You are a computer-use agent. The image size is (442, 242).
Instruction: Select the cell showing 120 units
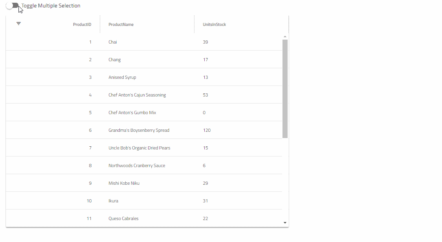pyautogui.click(x=207, y=130)
